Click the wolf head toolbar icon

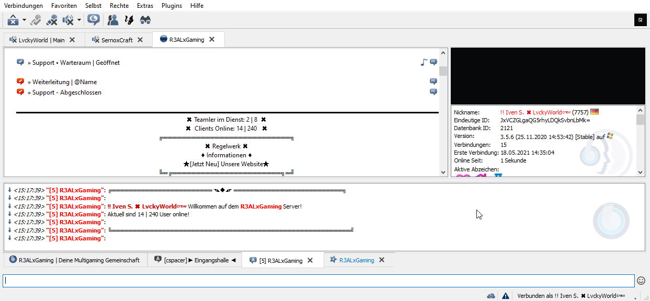pos(129,20)
